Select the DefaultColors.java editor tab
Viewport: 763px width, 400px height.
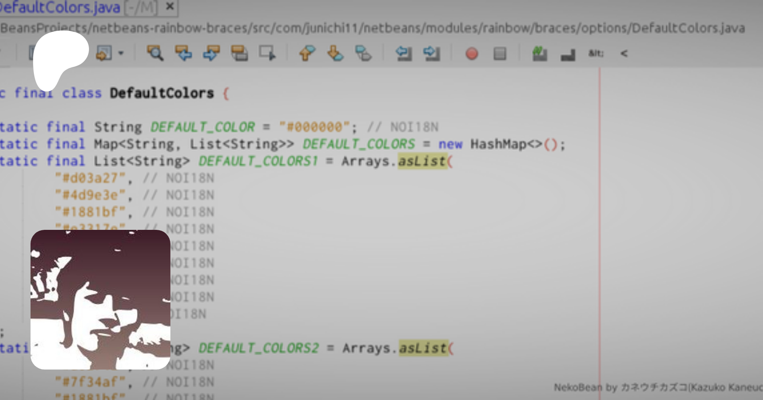(59, 7)
